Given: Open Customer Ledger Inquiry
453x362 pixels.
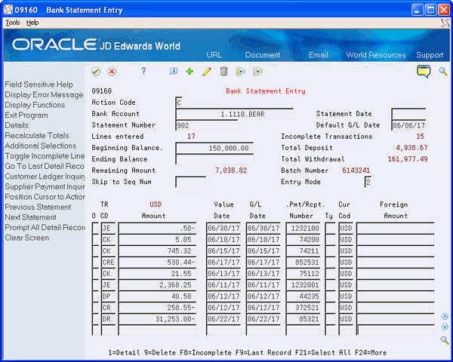Looking at the screenshot, I should [45, 176].
